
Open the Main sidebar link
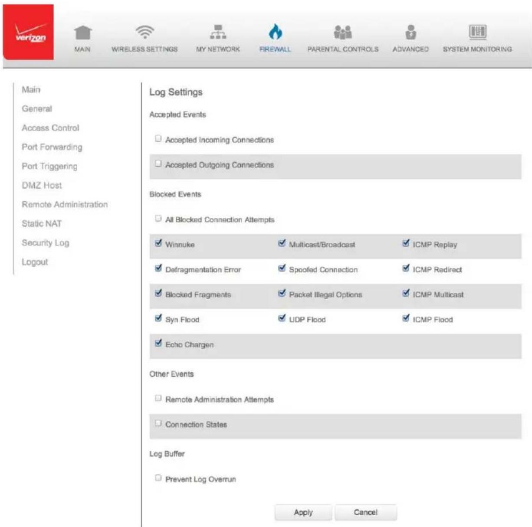(x=31, y=90)
